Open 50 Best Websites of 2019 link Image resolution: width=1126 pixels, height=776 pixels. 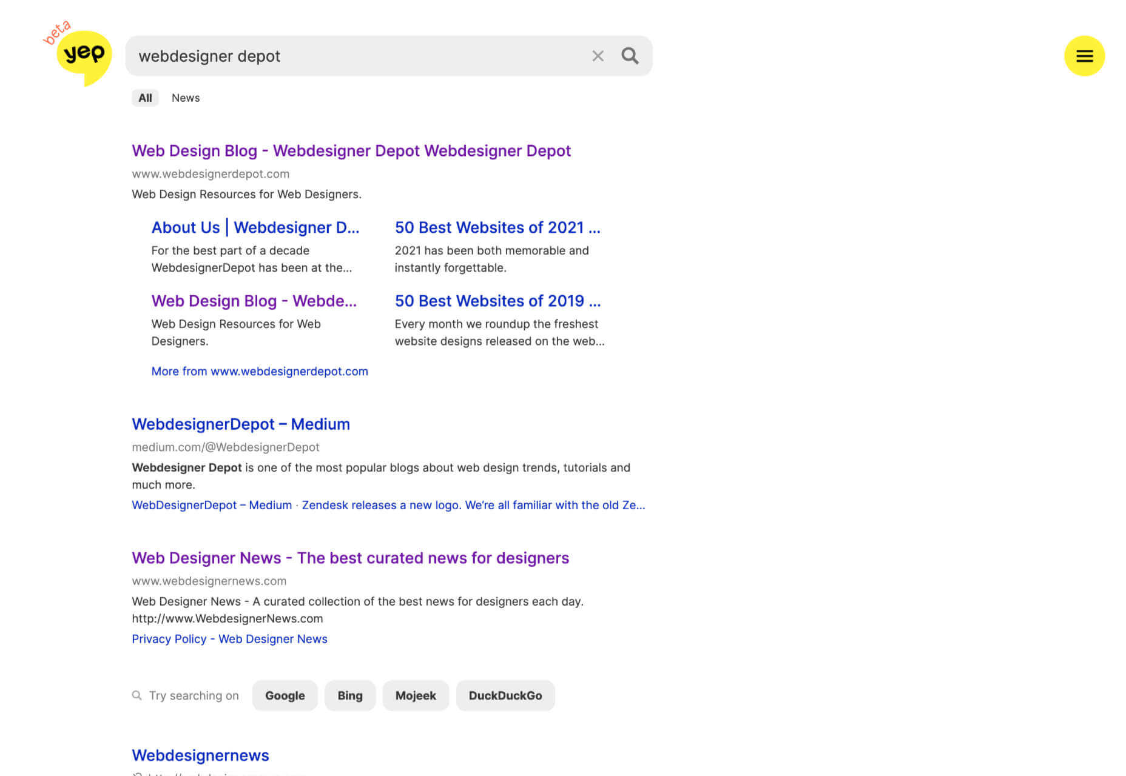[x=497, y=301]
